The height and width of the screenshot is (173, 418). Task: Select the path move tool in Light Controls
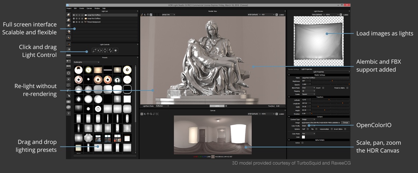(94, 50)
